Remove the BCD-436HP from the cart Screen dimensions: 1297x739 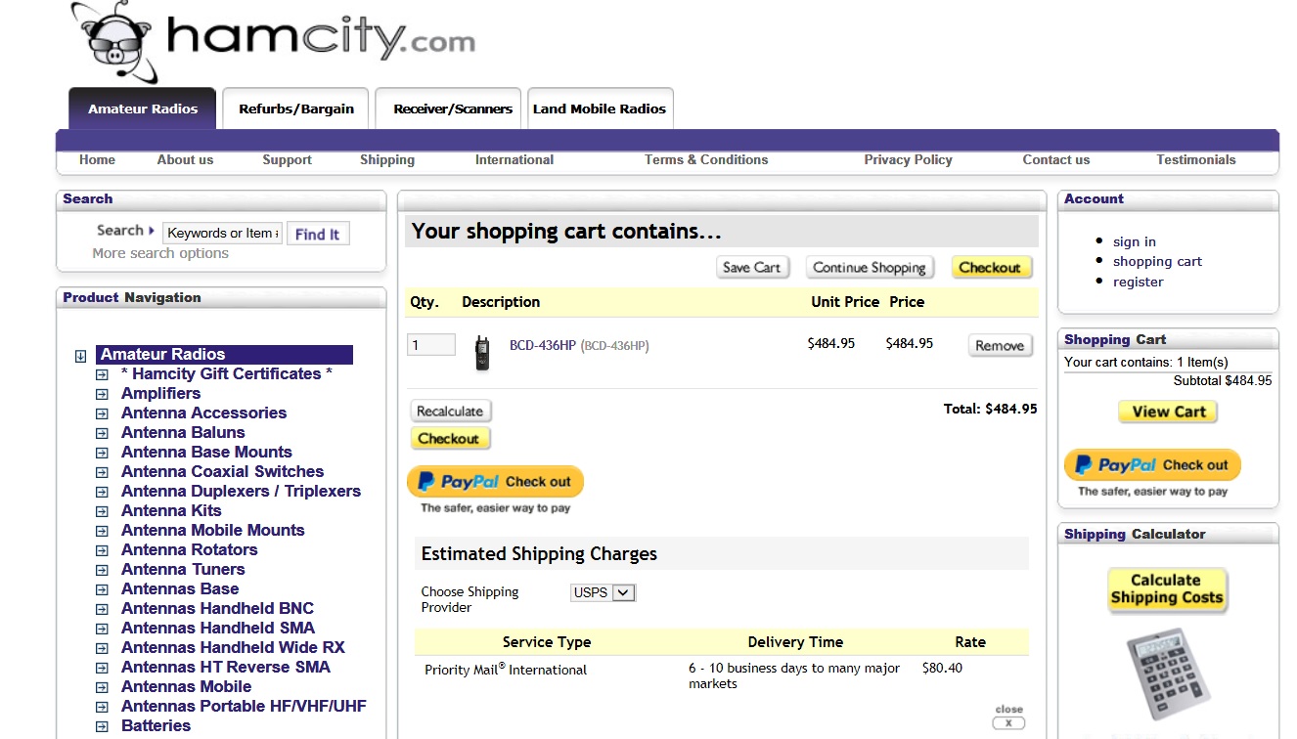[x=1000, y=346]
